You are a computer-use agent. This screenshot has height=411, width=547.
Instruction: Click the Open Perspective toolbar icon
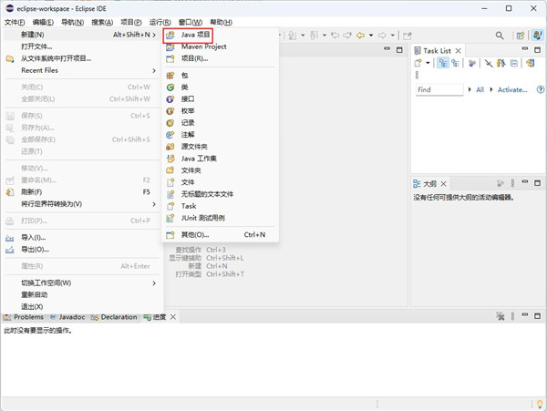[521, 36]
